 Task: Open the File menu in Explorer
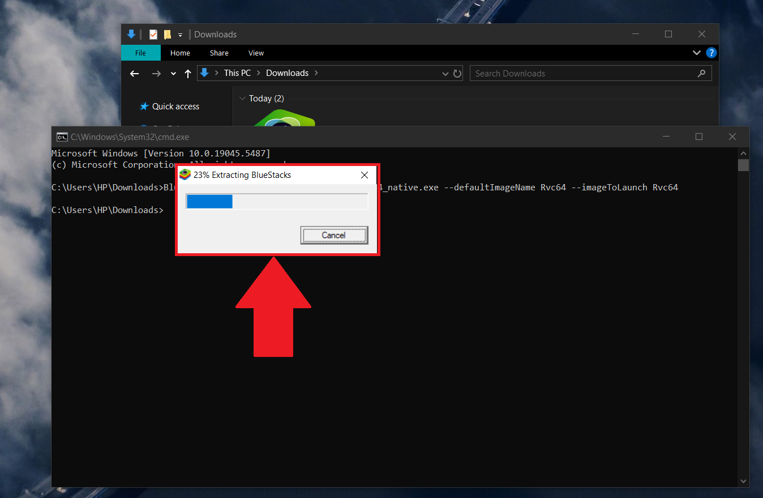pos(140,52)
